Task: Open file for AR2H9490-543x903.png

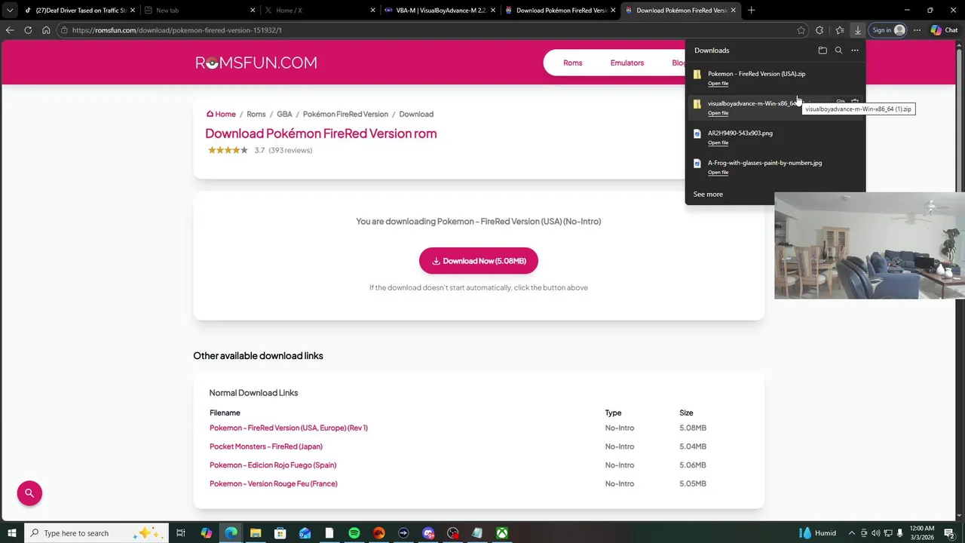Action: [718, 143]
